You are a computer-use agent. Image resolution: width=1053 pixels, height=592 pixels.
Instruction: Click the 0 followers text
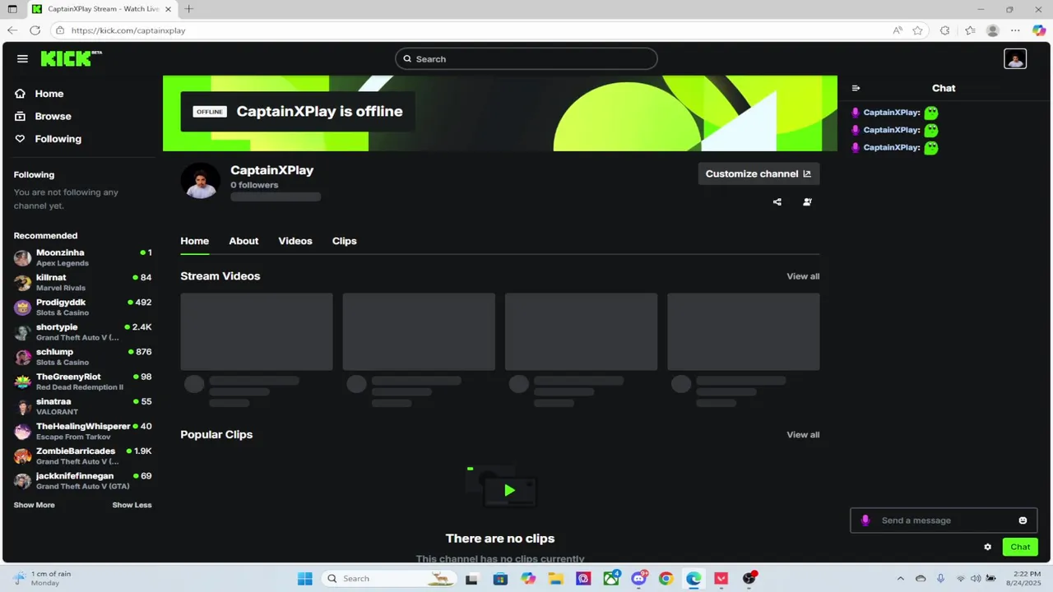point(254,185)
